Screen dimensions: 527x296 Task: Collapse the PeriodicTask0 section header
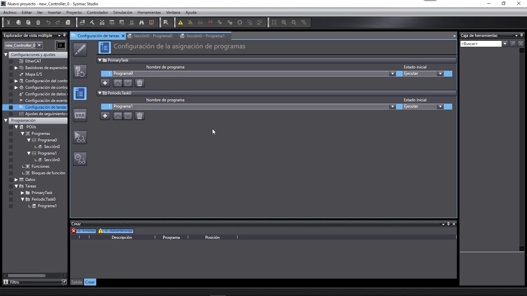100,93
